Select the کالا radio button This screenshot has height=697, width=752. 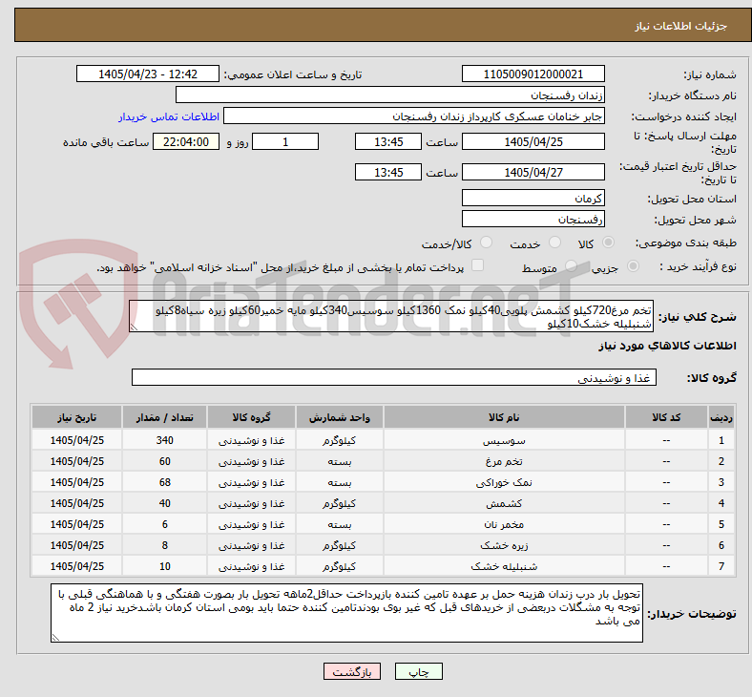click(x=608, y=243)
